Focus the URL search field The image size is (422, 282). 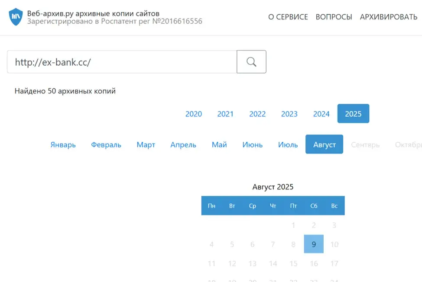pos(122,62)
